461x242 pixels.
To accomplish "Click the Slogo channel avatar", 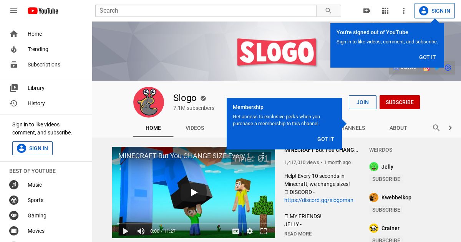I will coord(149,102).
